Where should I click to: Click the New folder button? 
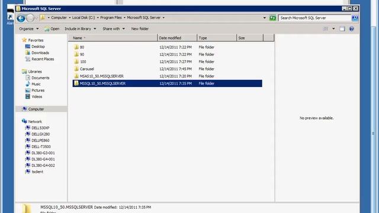(x=140, y=29)
